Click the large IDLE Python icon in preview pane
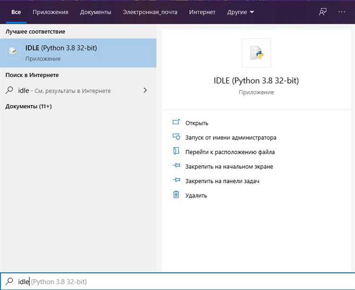Screen dimensions: 355x290 pyautogui.click(x=256, y=53)
